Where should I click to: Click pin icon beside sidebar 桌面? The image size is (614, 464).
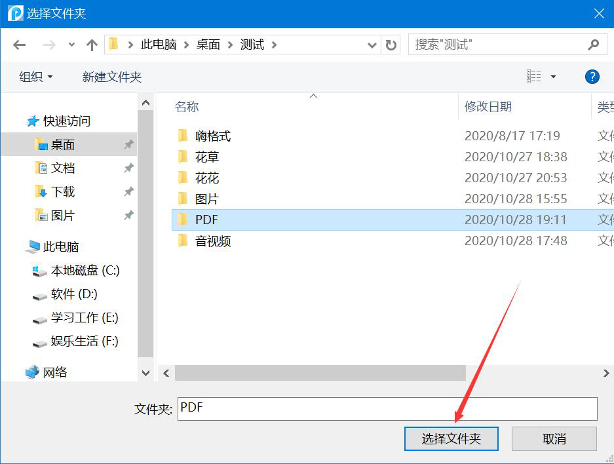[x=128, y=144]
